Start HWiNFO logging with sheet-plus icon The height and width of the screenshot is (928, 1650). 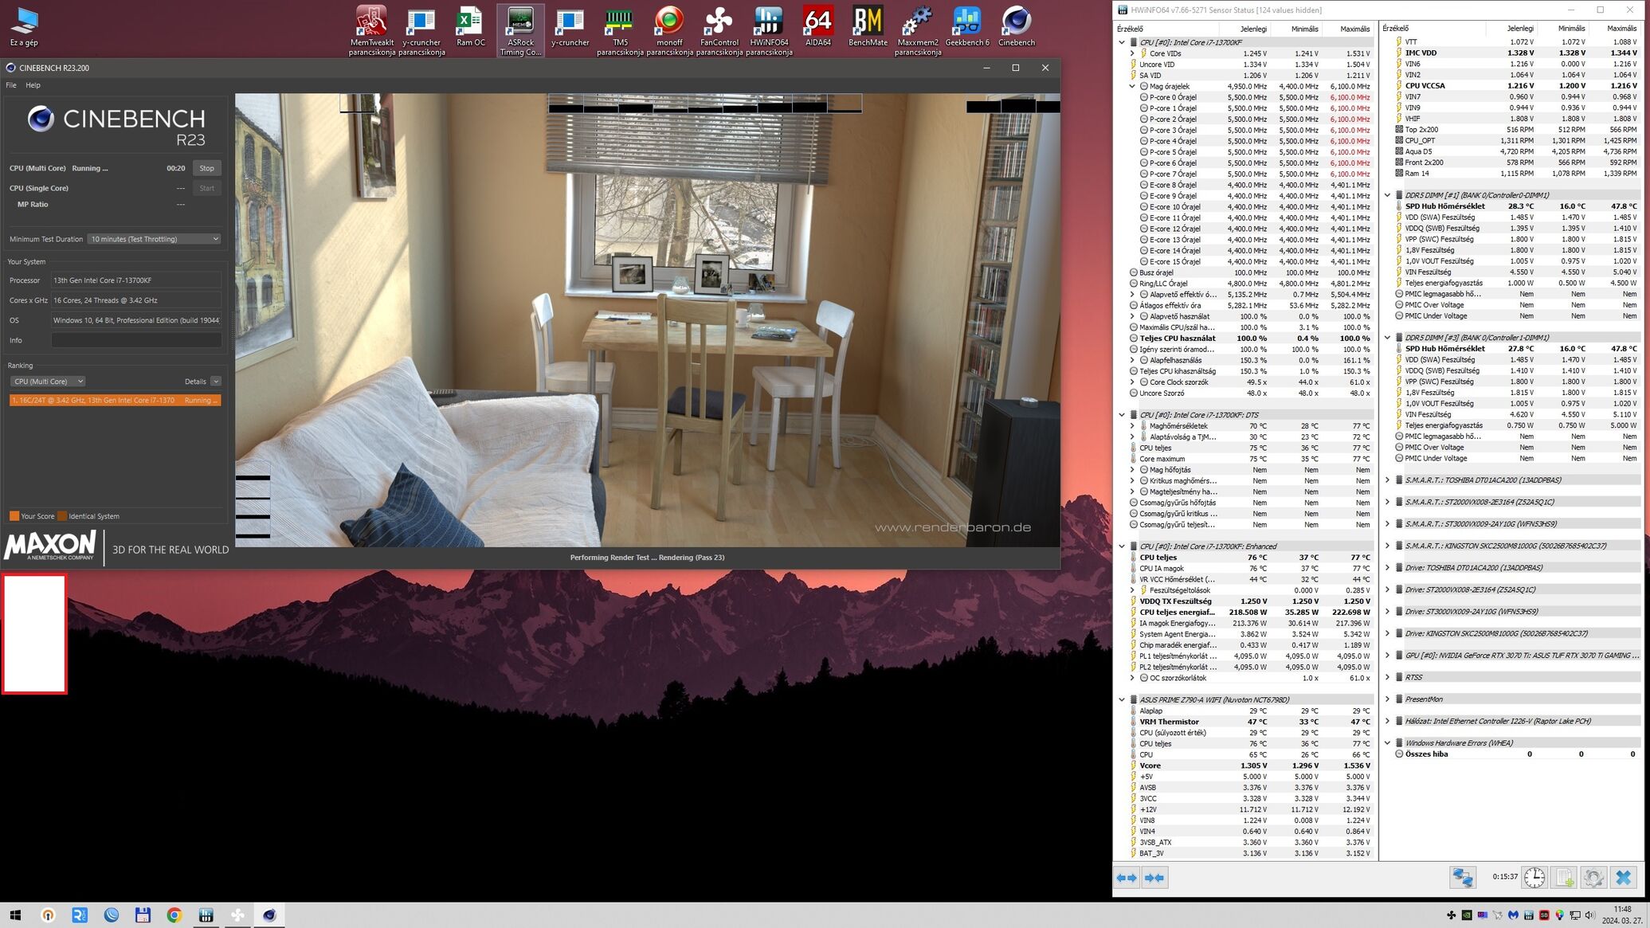tap(1564, 877)
